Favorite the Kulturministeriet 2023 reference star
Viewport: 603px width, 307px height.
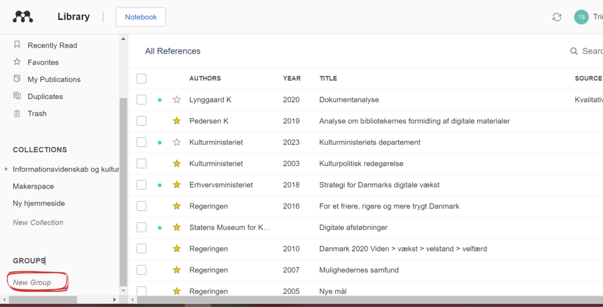177,142
